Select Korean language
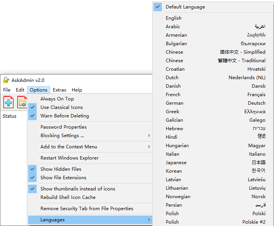Screen dimensions: 274x226 (213, 171)
